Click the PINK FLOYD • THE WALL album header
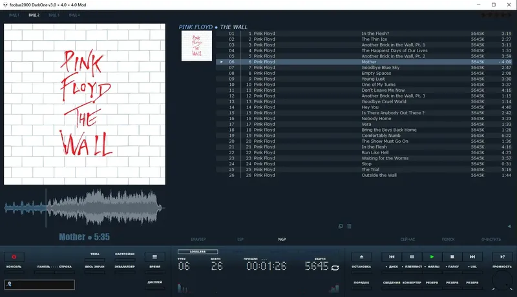The height and width of the screenshot is (297, 517). click(x=213, y=27)
